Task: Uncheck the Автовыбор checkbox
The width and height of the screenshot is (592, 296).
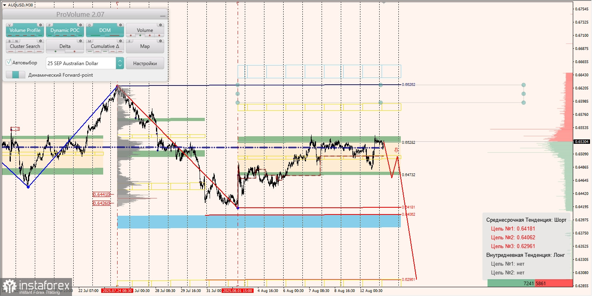Action: pyautogui.click(x=9, y=63)
